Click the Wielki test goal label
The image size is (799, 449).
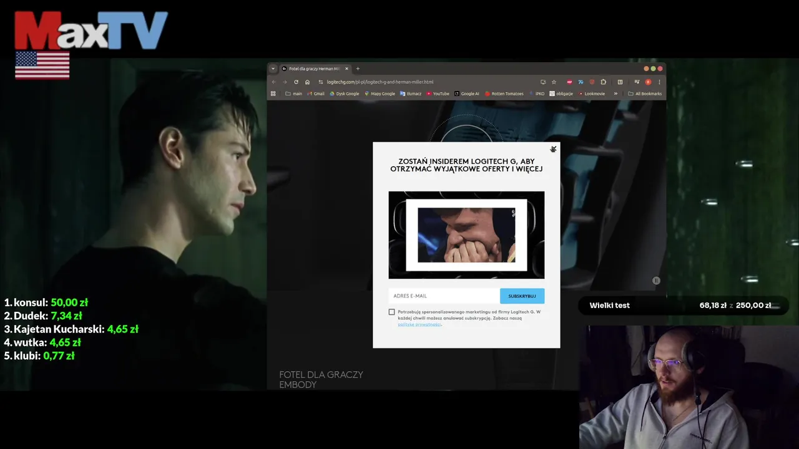tap(610, 306)
